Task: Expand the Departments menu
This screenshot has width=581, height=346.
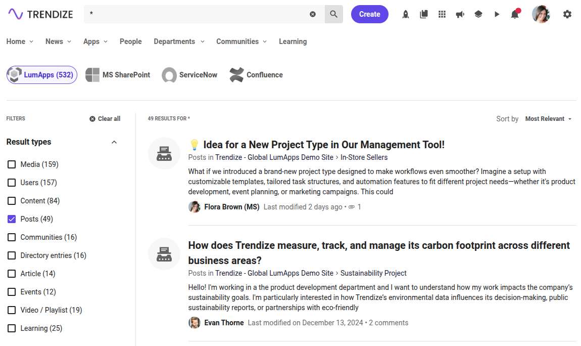Action: 179,41
